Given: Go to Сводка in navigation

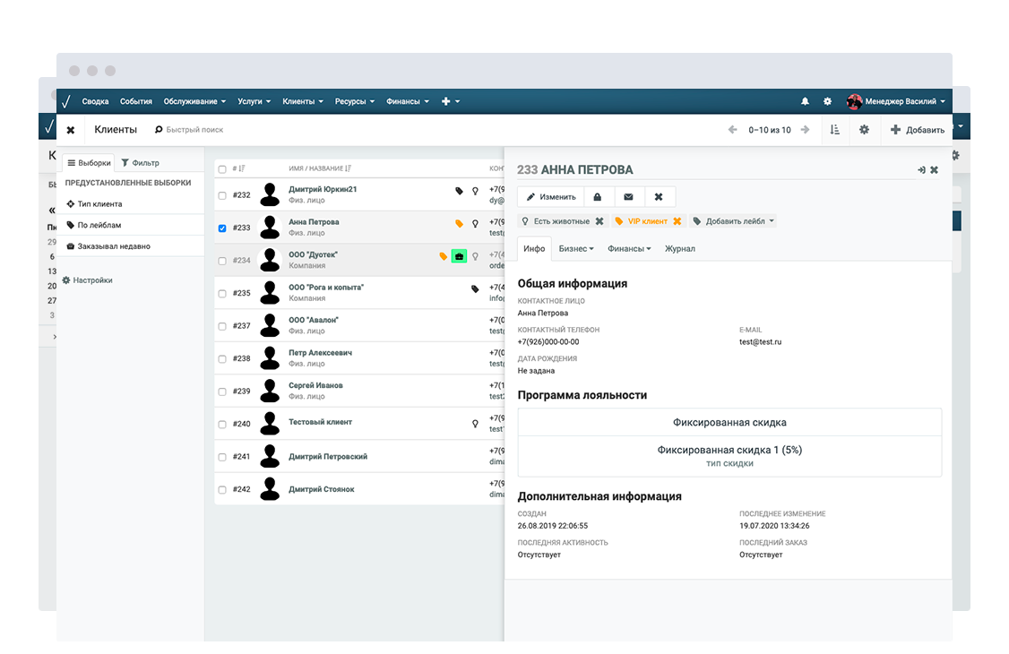Looking at the screenshot, I should pyautogui.click(x=95, y=101).
